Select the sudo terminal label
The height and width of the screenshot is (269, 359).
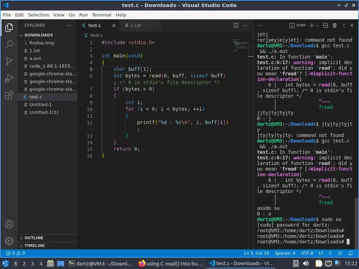[298, 25]
